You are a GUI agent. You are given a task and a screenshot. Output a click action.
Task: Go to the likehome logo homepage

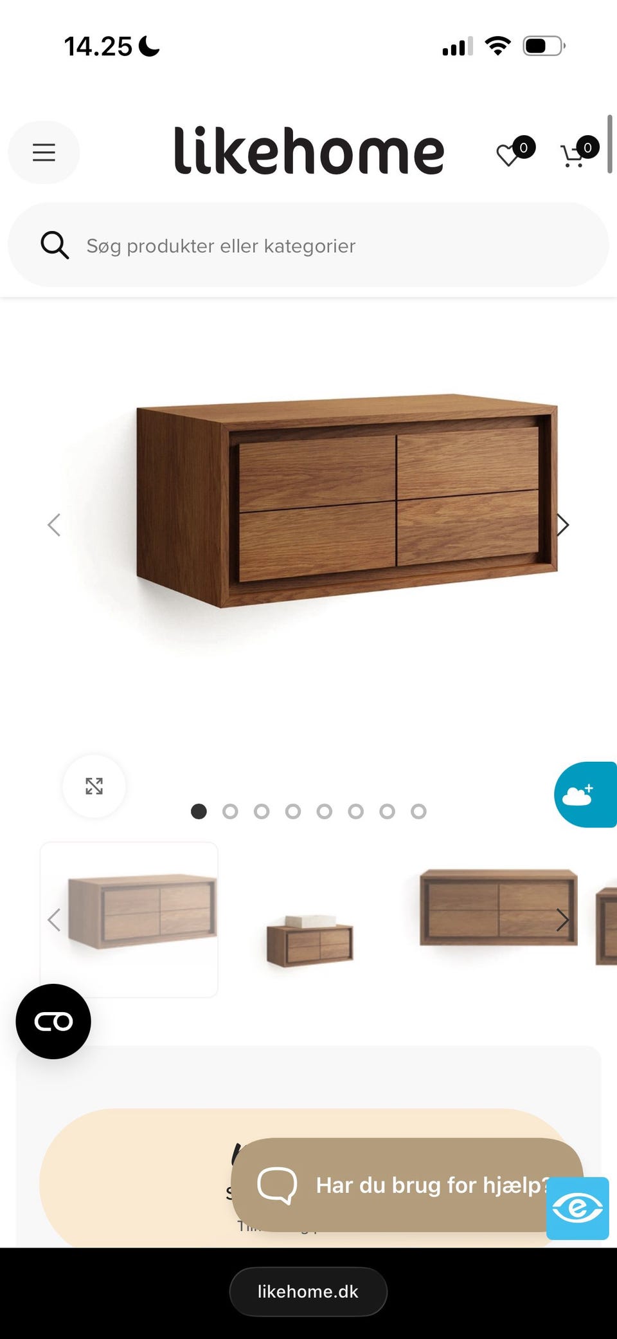(x=309, y=151)
